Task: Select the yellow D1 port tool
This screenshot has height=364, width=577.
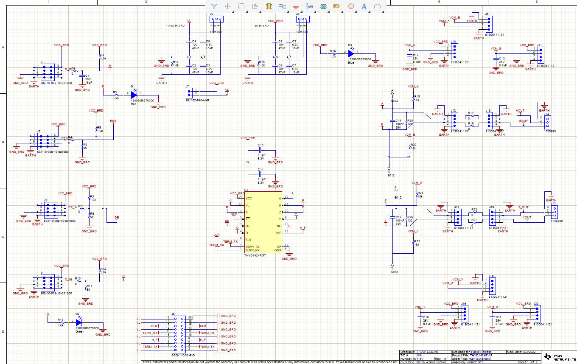Action: [336, 6]
